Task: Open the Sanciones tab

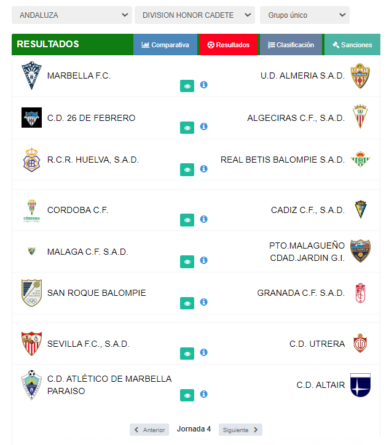Action: click(352, 45)
